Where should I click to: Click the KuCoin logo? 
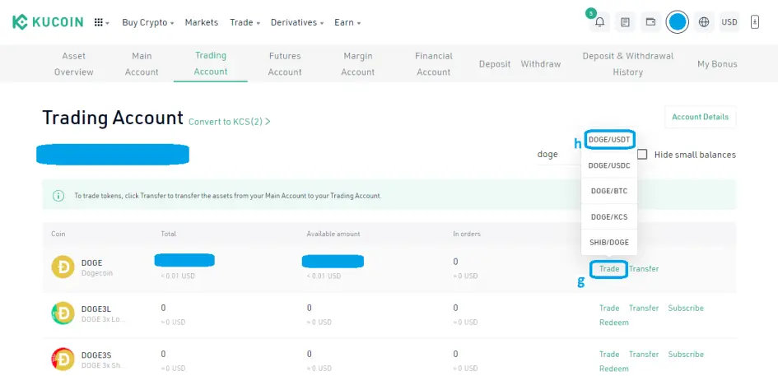click(48, 22)
